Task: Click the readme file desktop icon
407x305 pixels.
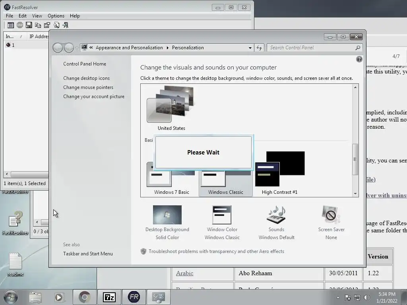Action: [16, 264]
